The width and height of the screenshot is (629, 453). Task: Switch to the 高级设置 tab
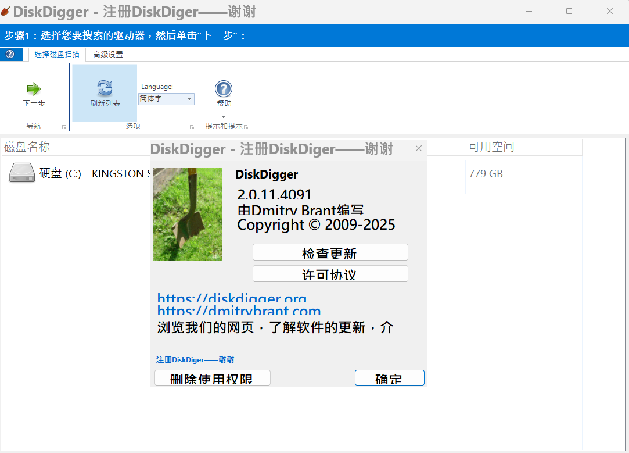coord(108,54)
